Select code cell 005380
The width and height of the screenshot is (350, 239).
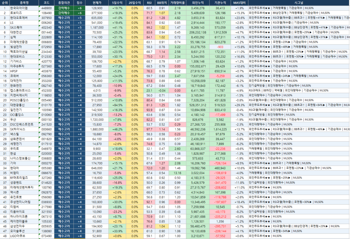coord(46,168)
